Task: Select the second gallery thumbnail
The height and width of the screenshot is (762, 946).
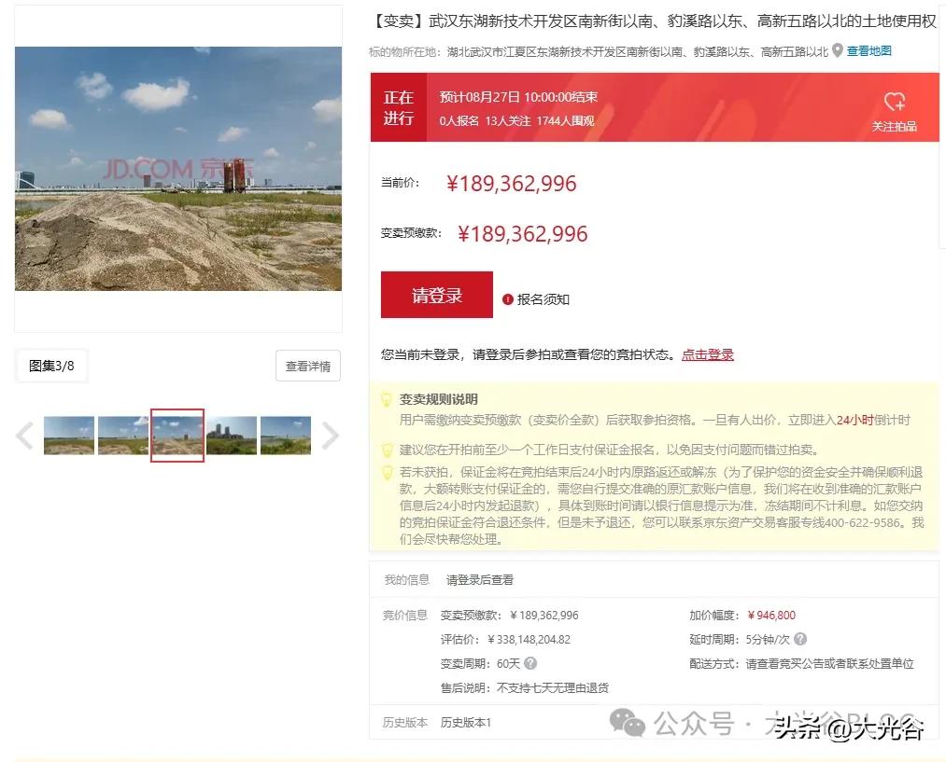Action: coord(123,436)
